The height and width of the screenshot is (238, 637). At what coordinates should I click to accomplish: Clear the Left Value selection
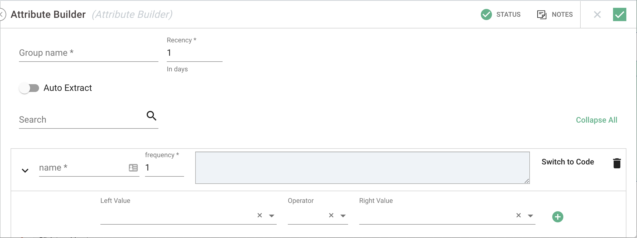click(x=260, y=215)
